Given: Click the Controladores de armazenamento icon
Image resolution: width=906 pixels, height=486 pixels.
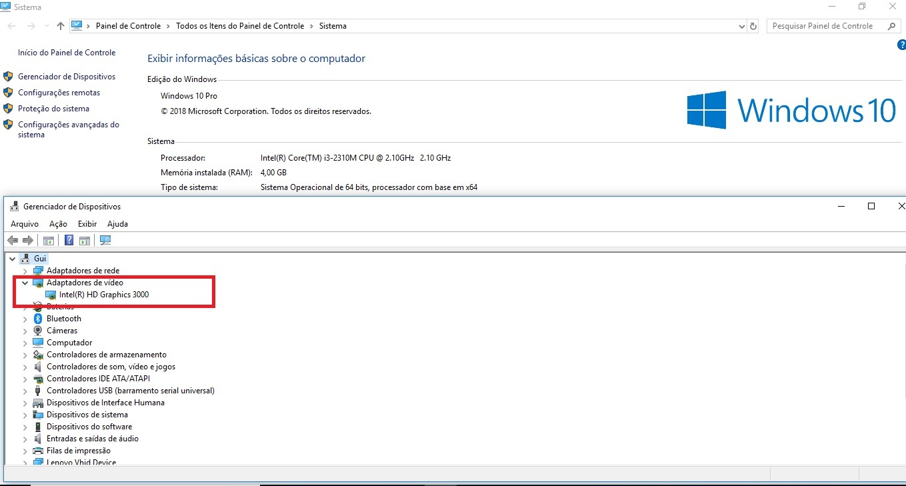Looking at the screenshot, I should (x=38, y=355).
